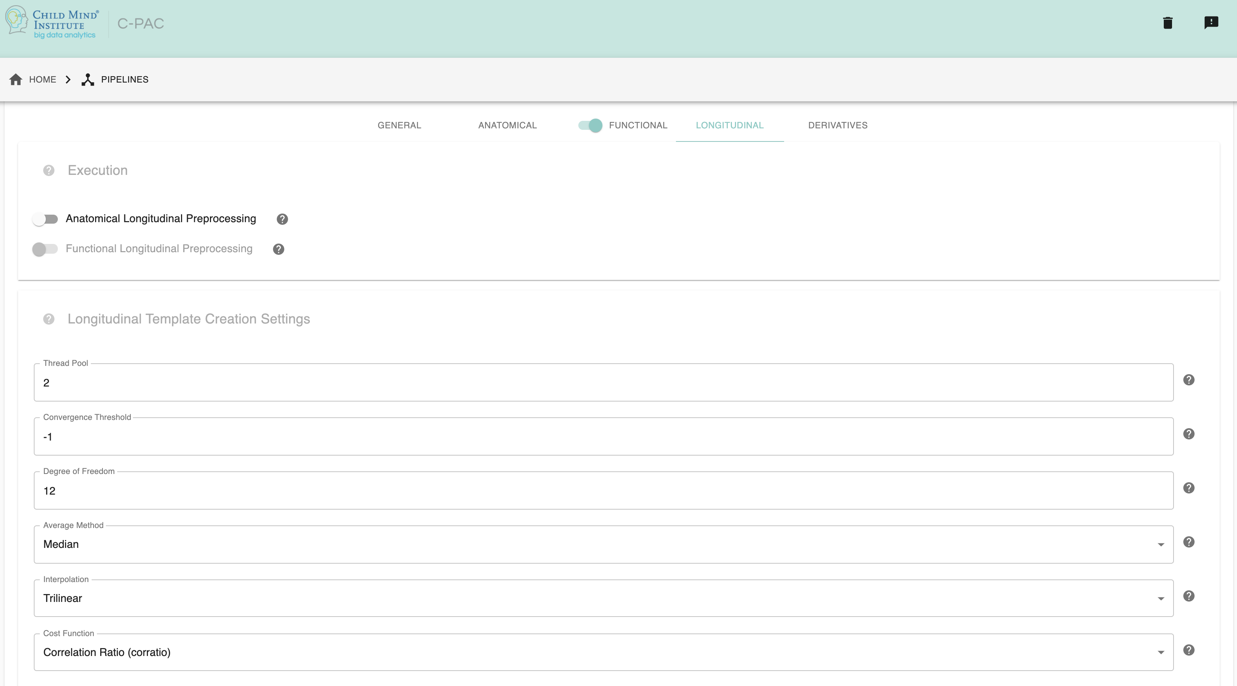
Task: Click help icon by Execution heading
Action: click(48, 171)
